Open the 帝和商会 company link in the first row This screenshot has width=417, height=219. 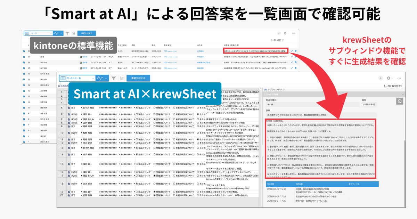pyautogui.click(x=201, y=51)
